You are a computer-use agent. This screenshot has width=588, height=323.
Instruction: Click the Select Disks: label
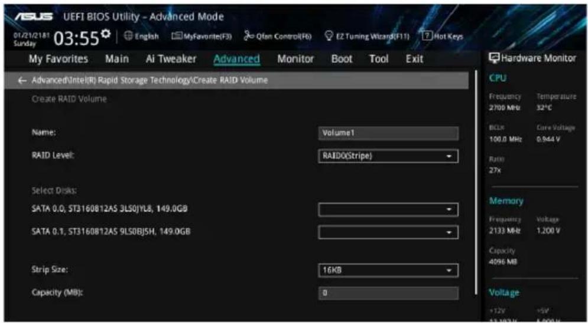(54, 190)
